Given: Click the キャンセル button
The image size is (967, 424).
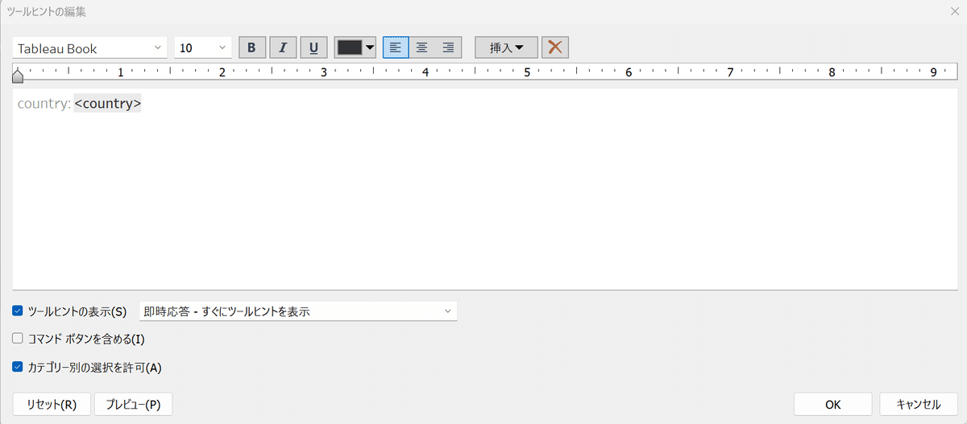Looking at the screenshot, I should tap(919, 405).
